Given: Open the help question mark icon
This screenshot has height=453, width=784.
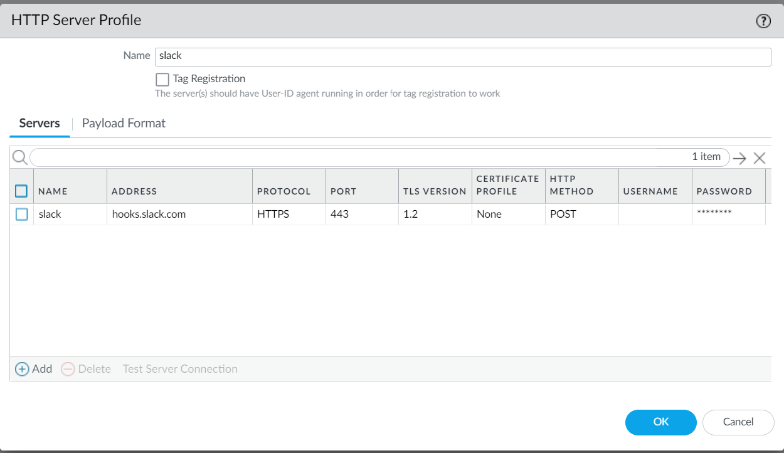Looking at the screenshot, I should 763,21.
